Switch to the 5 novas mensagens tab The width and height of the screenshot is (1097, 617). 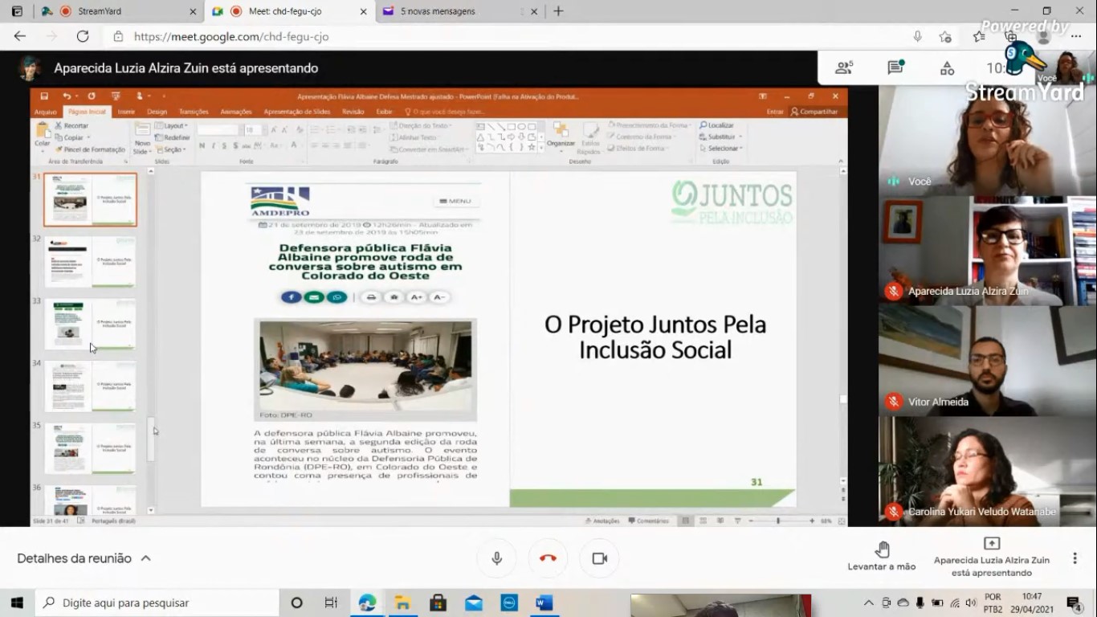pyautogui.click(x=450, y=11)
